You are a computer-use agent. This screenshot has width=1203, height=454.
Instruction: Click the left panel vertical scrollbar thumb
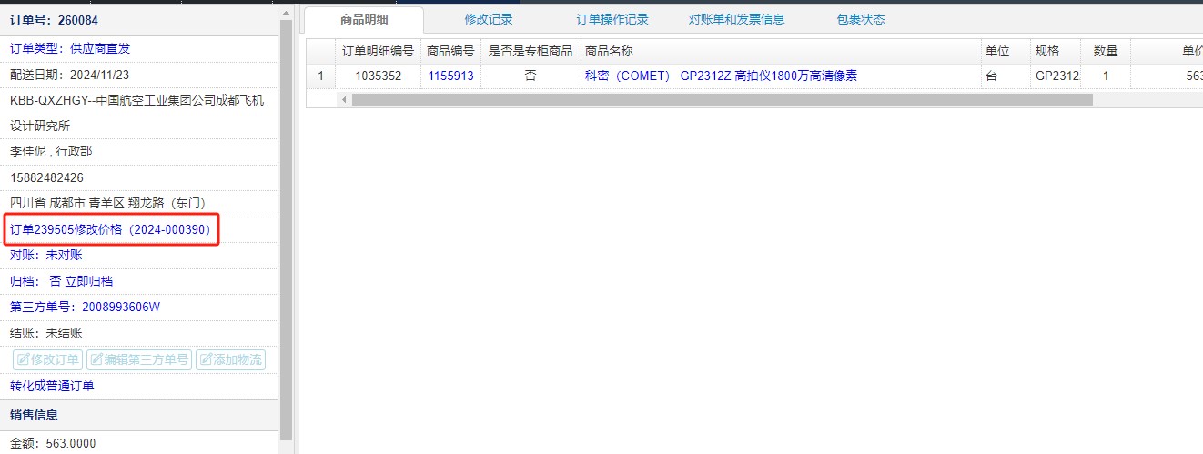287,230
